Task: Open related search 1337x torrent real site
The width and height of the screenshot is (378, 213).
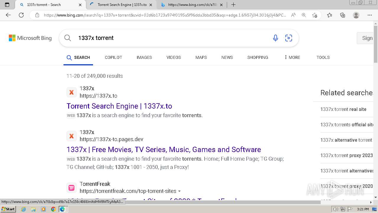Action: [343, 109]
